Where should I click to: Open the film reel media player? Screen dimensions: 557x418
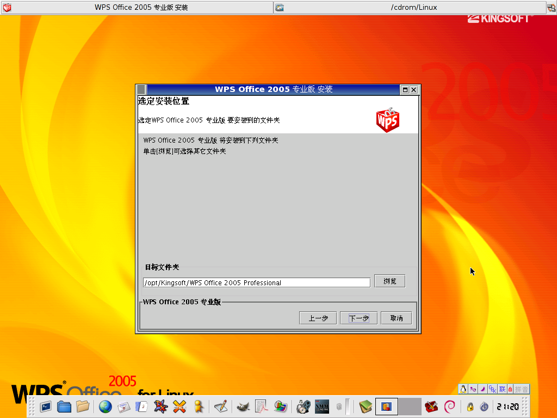point(303,406)
